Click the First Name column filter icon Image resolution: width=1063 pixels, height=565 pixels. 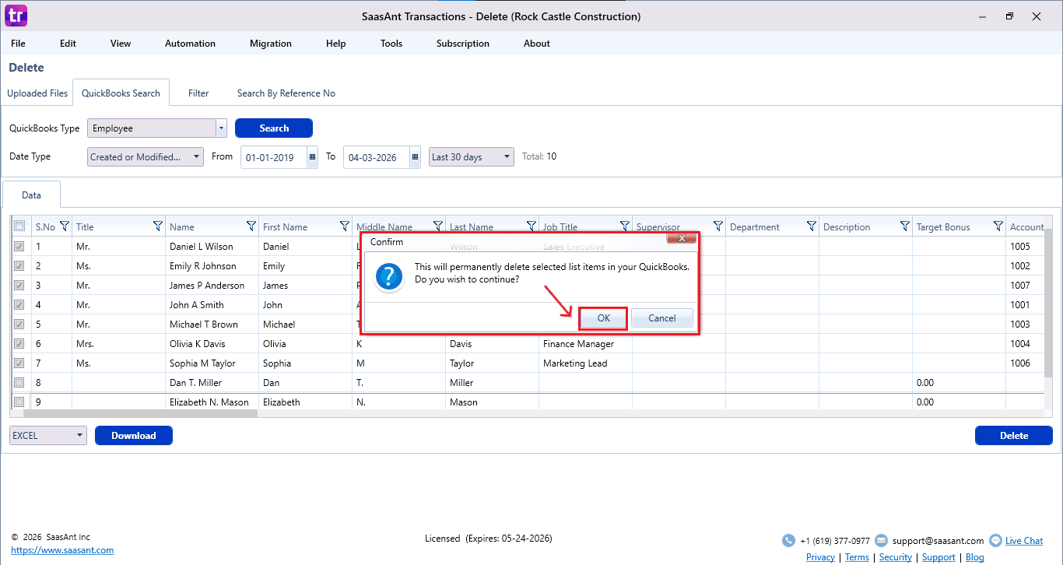click(x=344, y=226)
